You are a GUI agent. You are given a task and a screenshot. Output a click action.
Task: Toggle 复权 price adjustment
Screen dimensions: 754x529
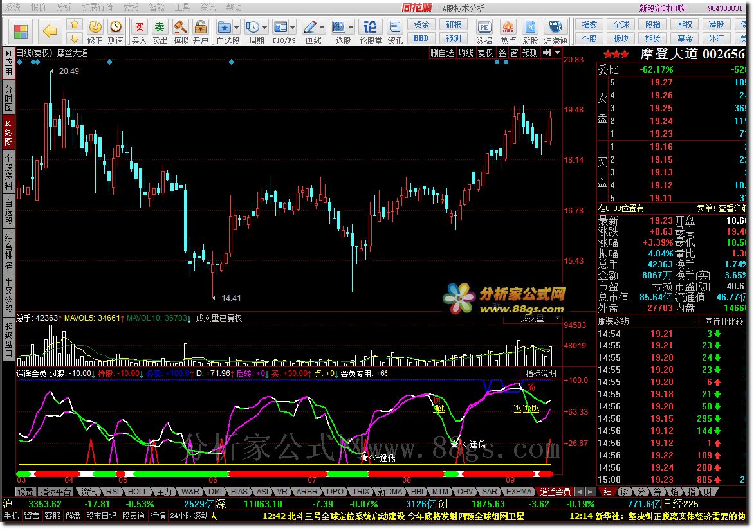486,53
